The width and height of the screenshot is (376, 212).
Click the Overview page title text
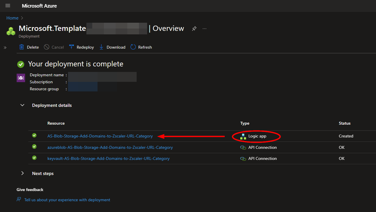168,28
